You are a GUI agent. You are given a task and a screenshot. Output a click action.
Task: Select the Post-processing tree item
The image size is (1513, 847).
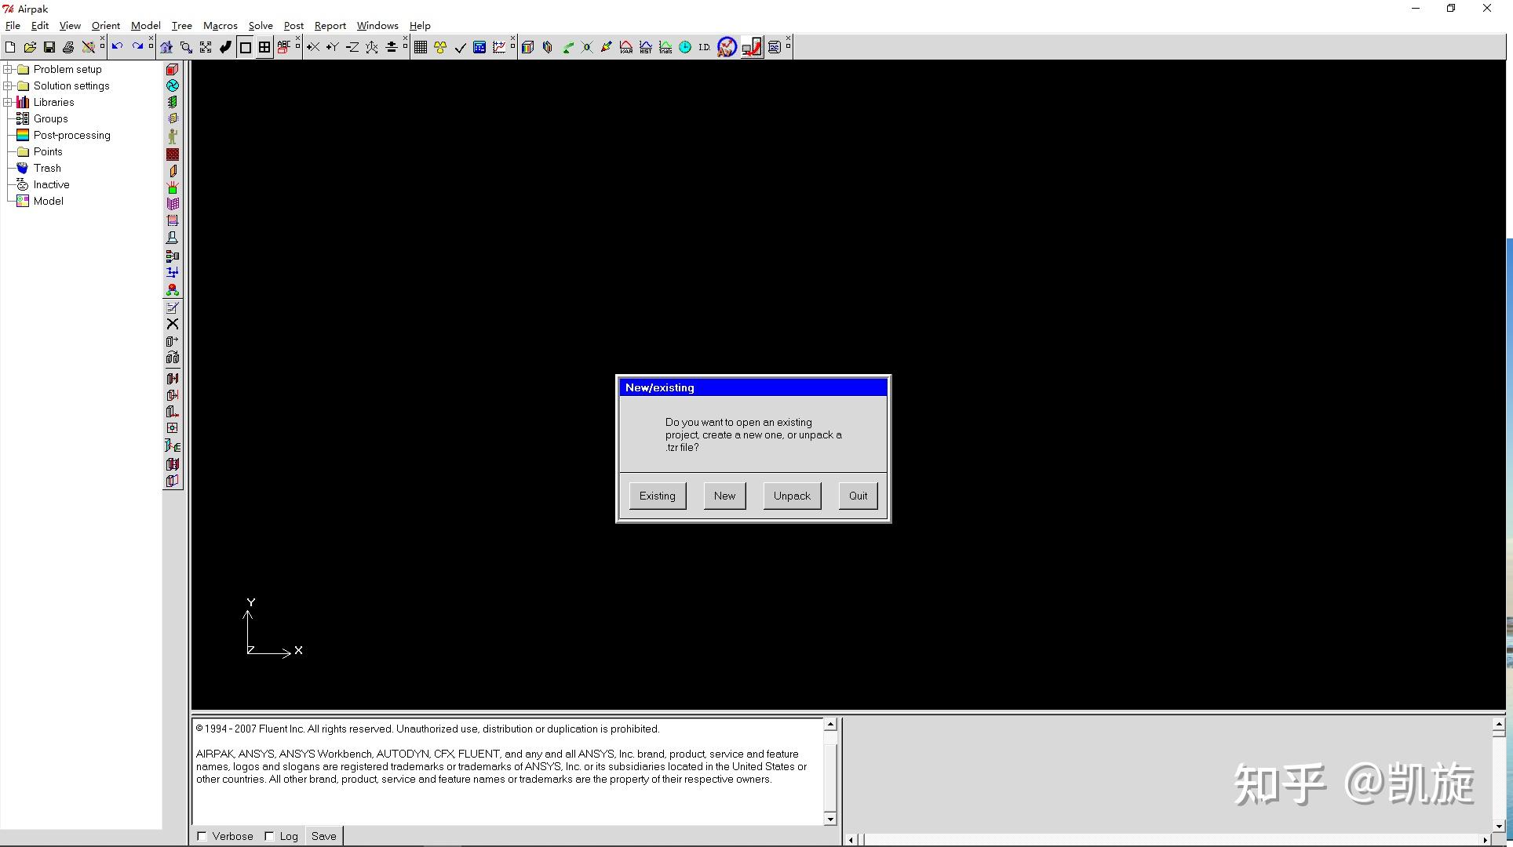[71, 135]
